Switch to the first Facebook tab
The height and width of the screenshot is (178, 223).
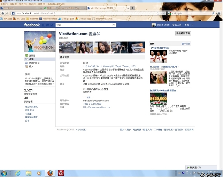(x=21, y=8)
